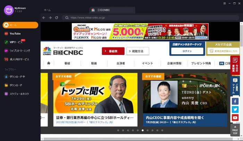Open the 出演者 navigation item
Image resolution: width=243 pixels, height=141 pixels.
pyautogui.click(x=121, y=63)
